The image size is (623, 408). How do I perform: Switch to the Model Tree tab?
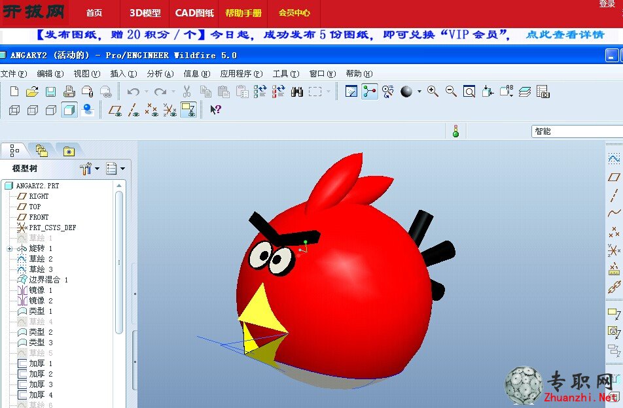(x=14, y=151)
